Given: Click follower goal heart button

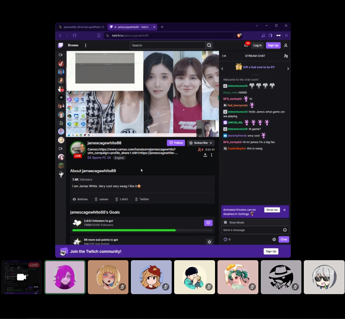Looking at the screenshot, I should 208,223.
